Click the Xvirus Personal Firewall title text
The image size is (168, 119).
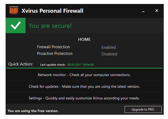pyautogui.click(x=53, y=11)
